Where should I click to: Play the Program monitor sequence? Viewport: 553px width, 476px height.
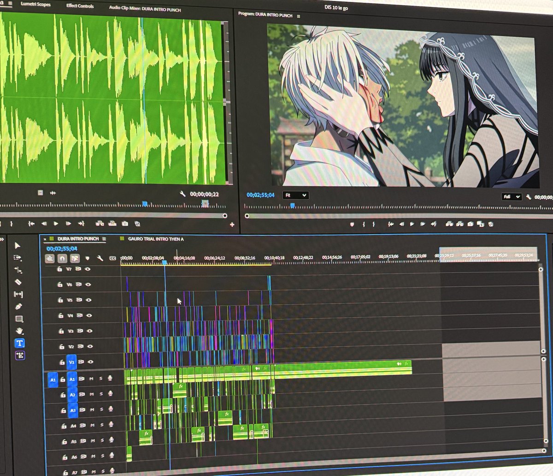tap(412, 224)
